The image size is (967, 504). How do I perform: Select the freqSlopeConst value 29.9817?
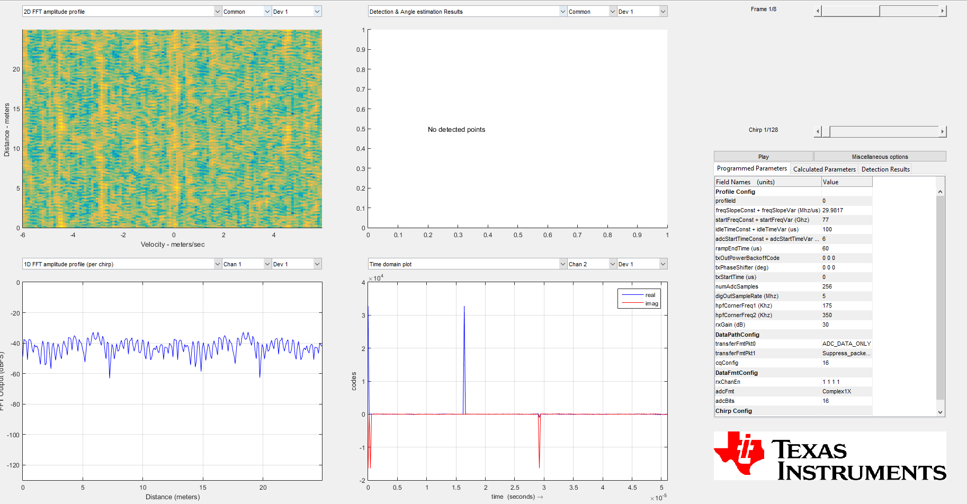point(846,211)
